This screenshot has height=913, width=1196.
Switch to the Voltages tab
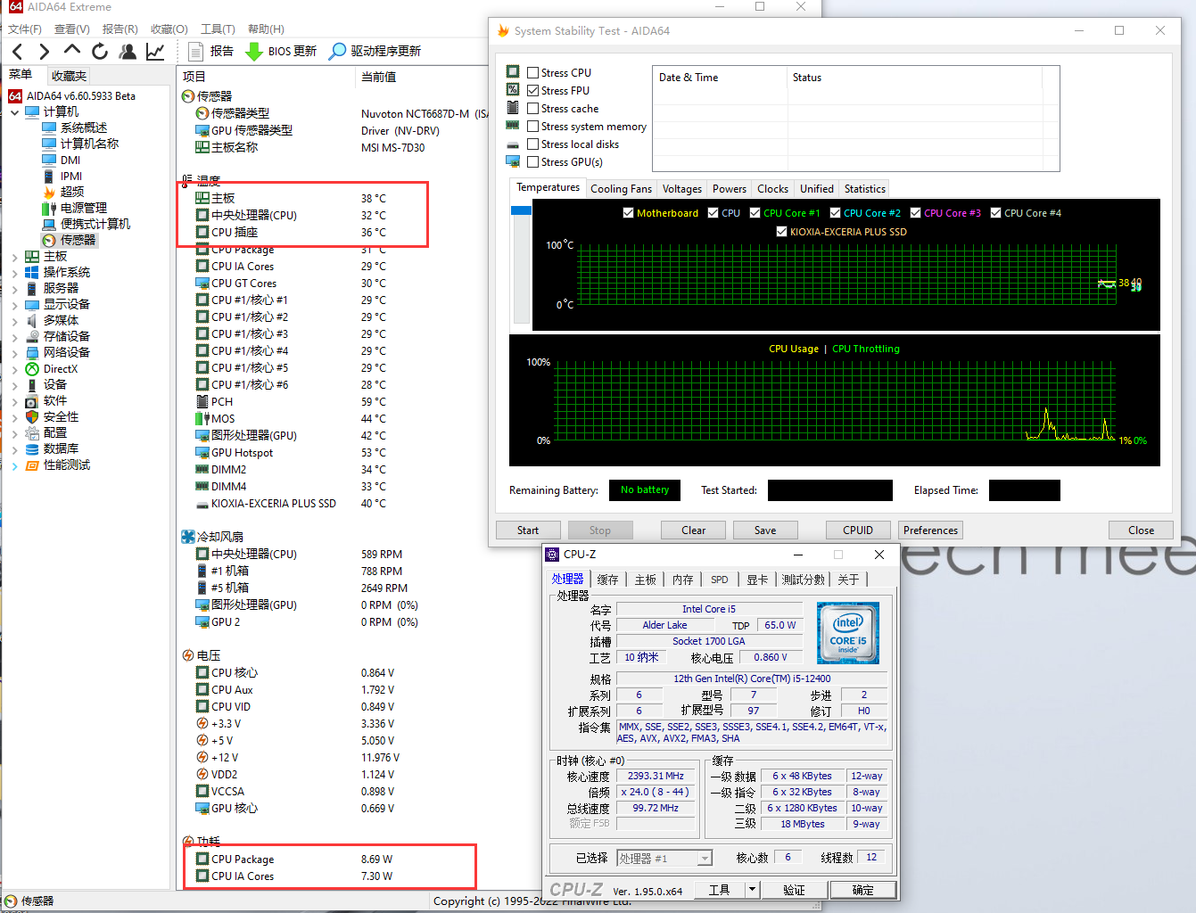coord(682,189)
